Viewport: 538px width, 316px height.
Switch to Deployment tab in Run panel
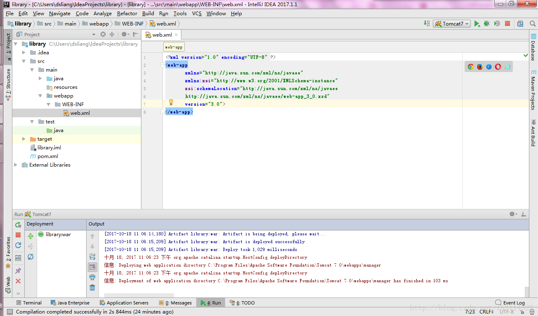(40, 224)
